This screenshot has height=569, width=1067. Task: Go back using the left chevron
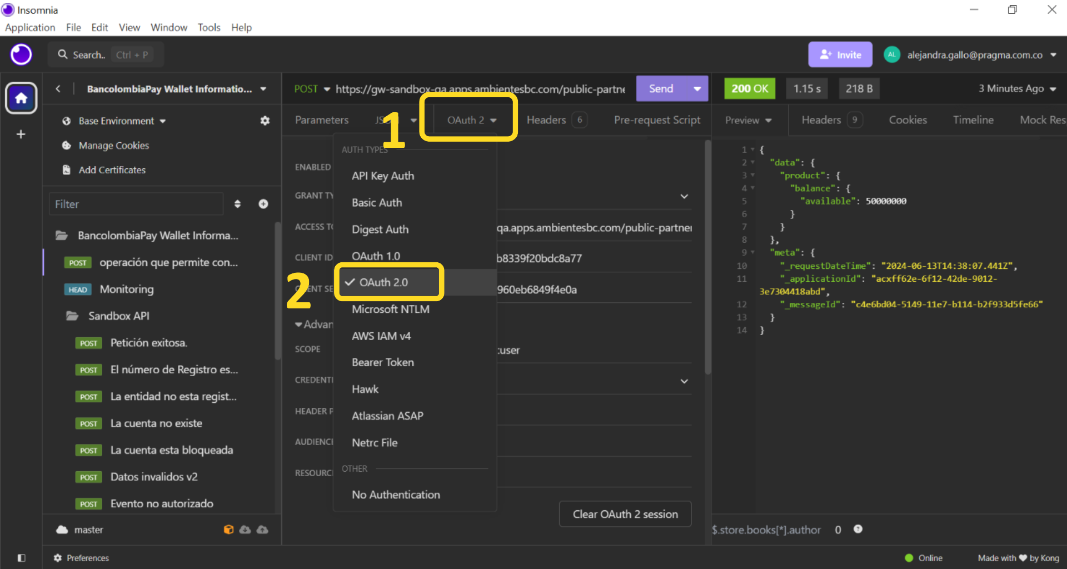coord(58,89)
